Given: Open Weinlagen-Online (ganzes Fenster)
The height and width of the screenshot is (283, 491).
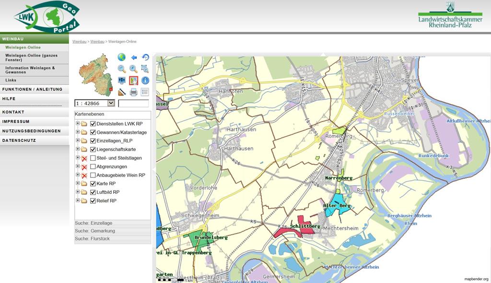Looking at the screenshot, I should tap(35, 58).
